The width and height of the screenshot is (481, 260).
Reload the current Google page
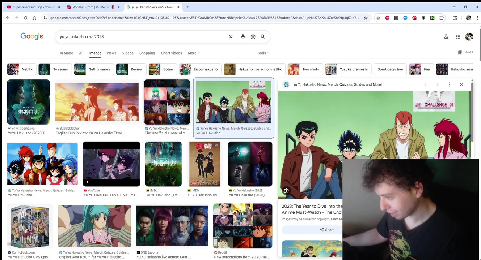pos(25,18)
